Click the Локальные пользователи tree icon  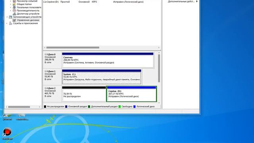coord(14,8)
